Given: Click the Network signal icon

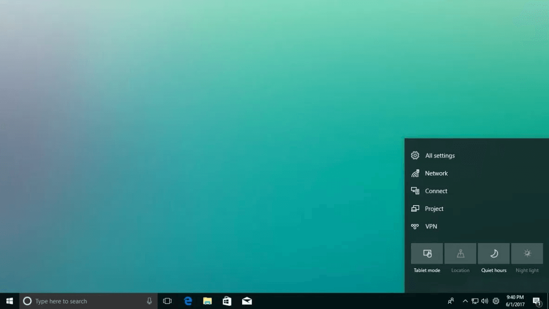Looking at the screenshot, I should [415, 173].
